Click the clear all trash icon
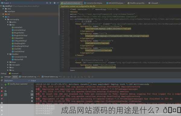The height and width of the screenshot is (116, 181). (x=32, y=101)
